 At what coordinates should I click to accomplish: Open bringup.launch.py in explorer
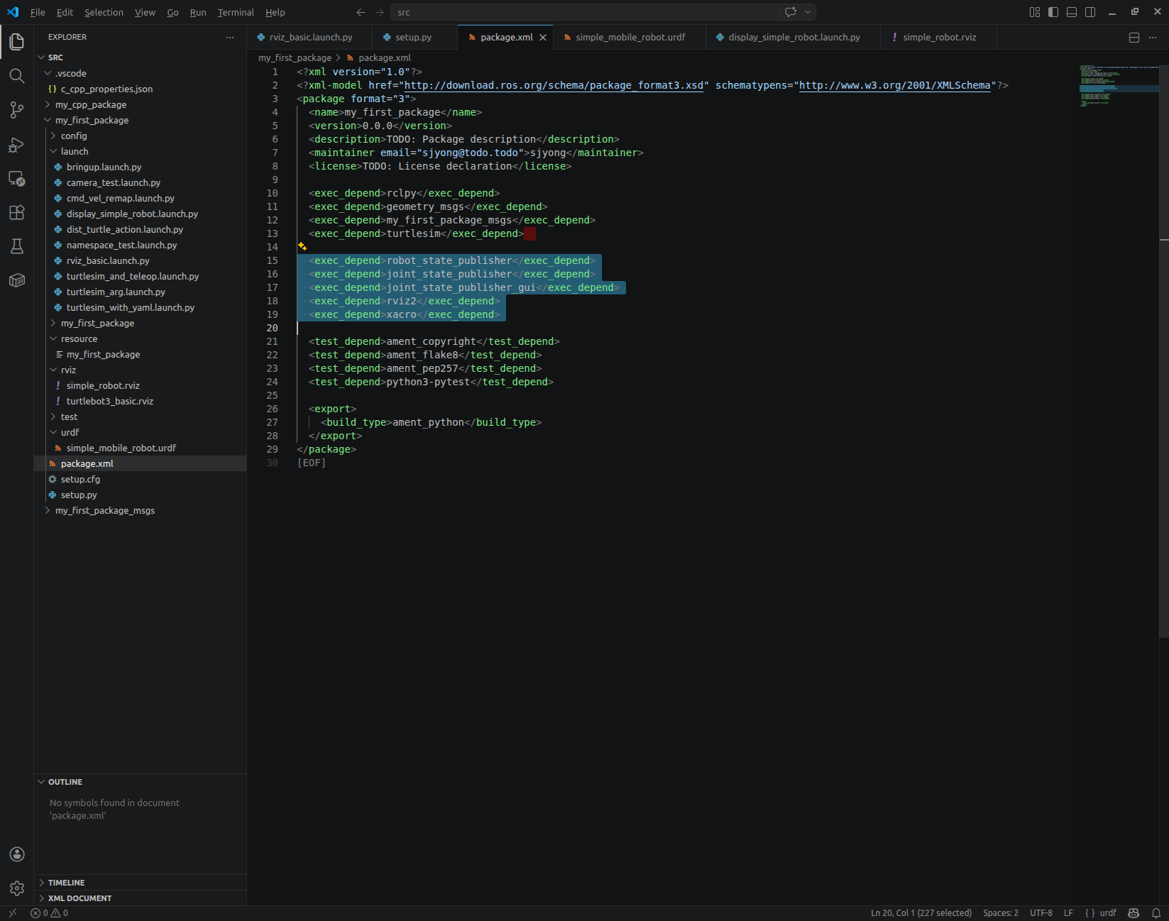(x=104, y=167)
